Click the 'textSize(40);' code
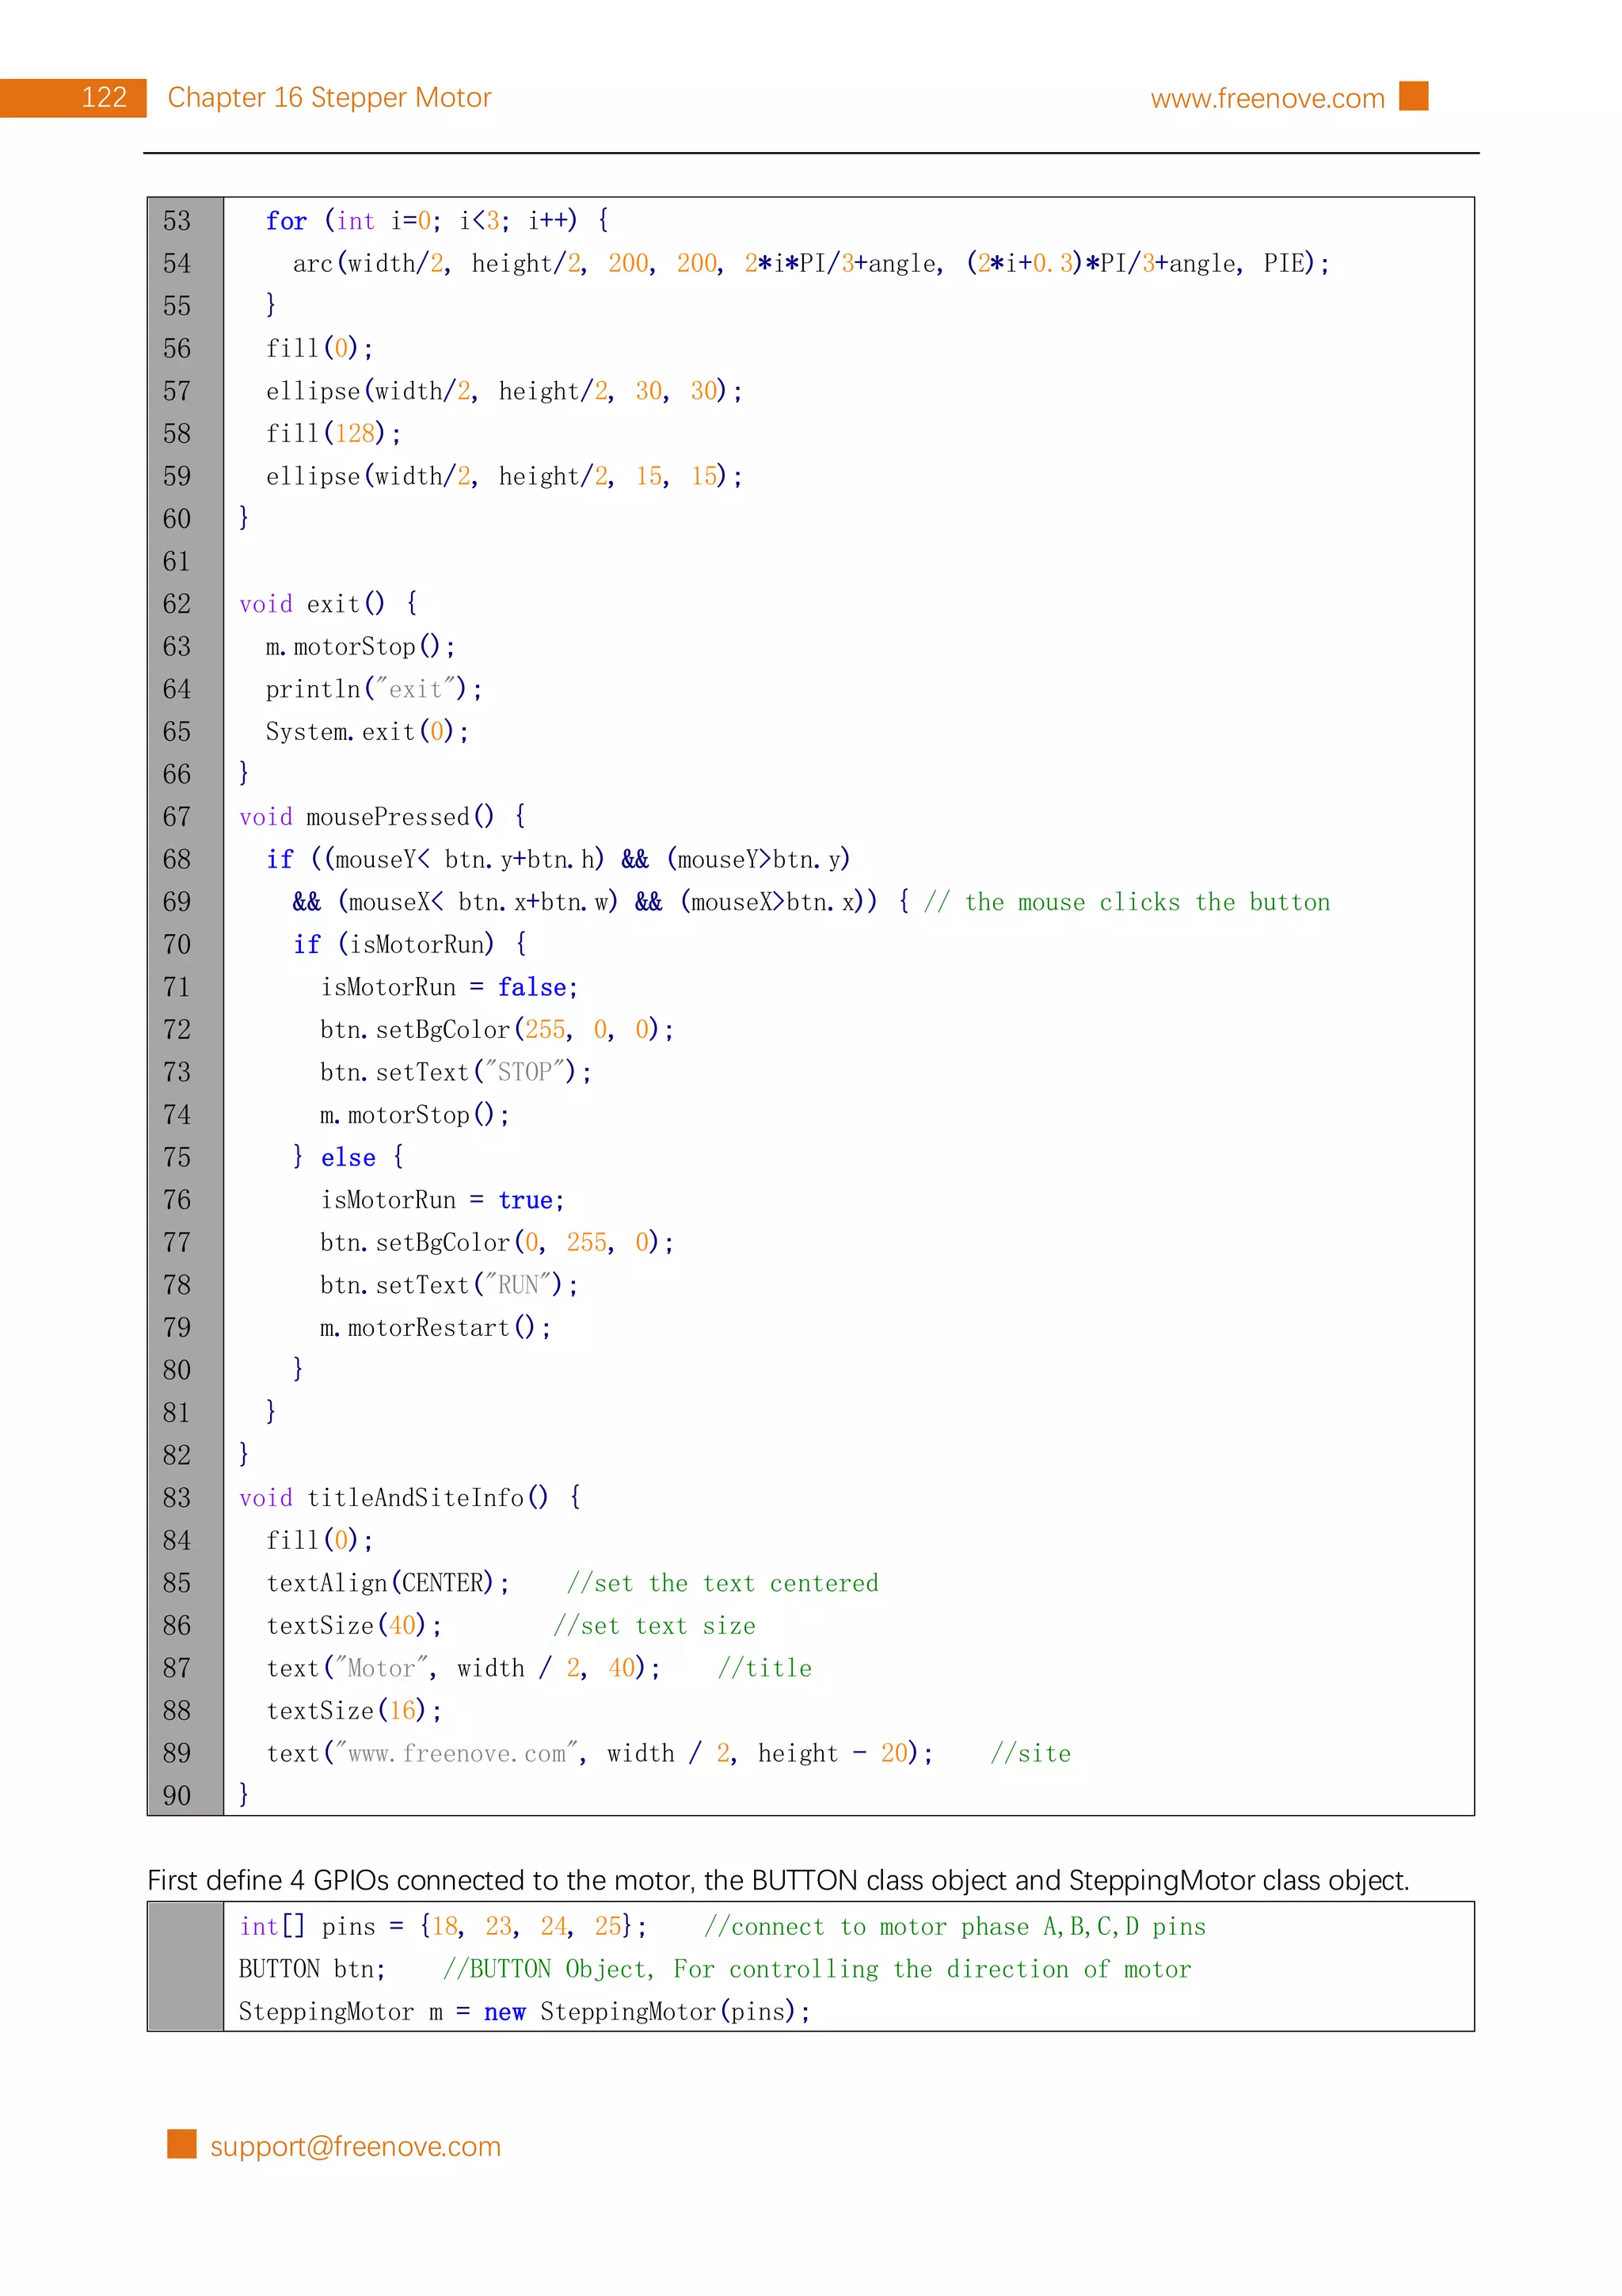The width and height of the screenshot is (1622, 2296). coord(354,1626)
